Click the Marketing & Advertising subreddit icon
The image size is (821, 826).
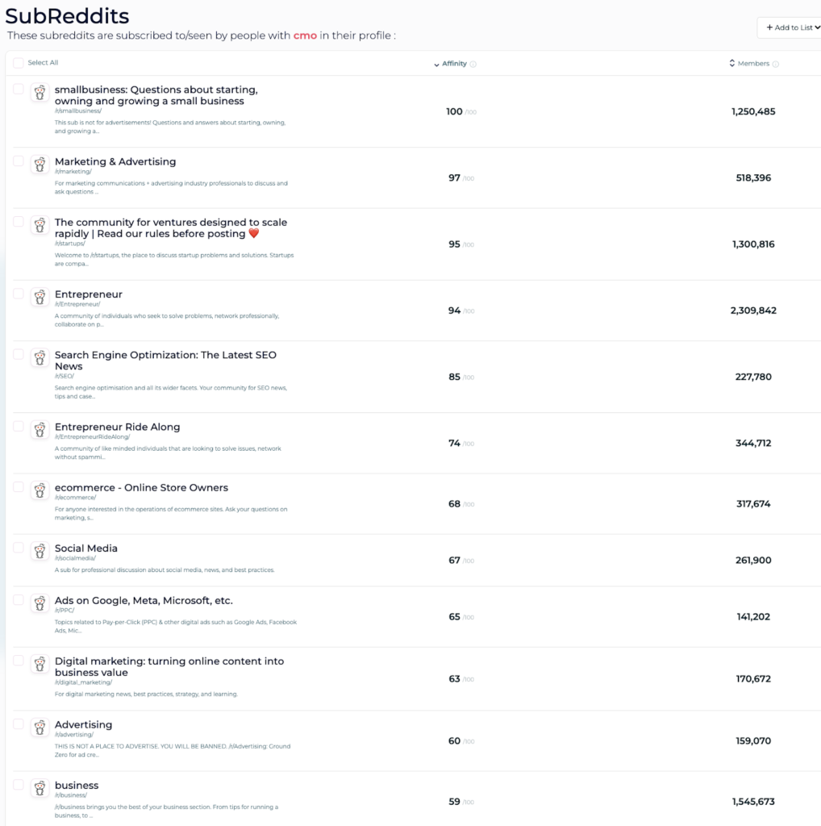(40, 165)
